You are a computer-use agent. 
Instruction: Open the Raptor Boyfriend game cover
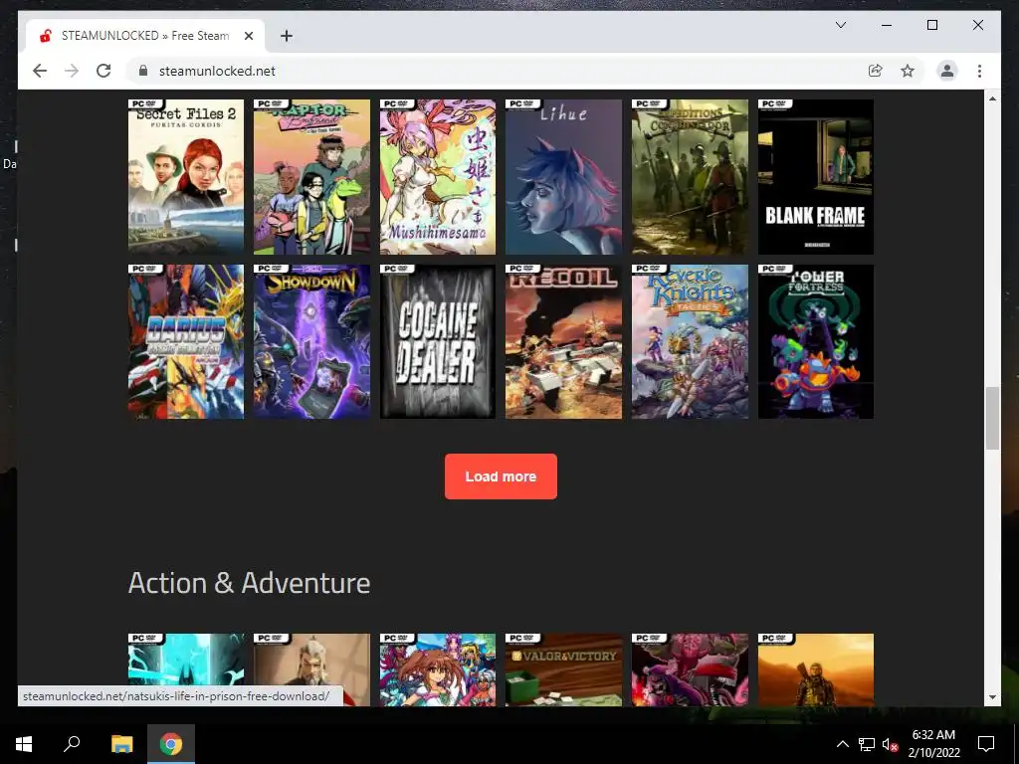(x=311, y=177)
